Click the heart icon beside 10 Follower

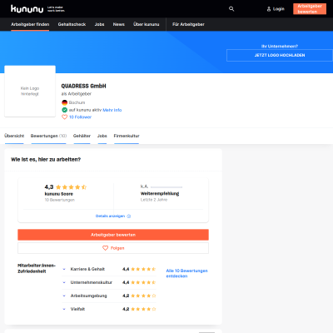(64, 117)
